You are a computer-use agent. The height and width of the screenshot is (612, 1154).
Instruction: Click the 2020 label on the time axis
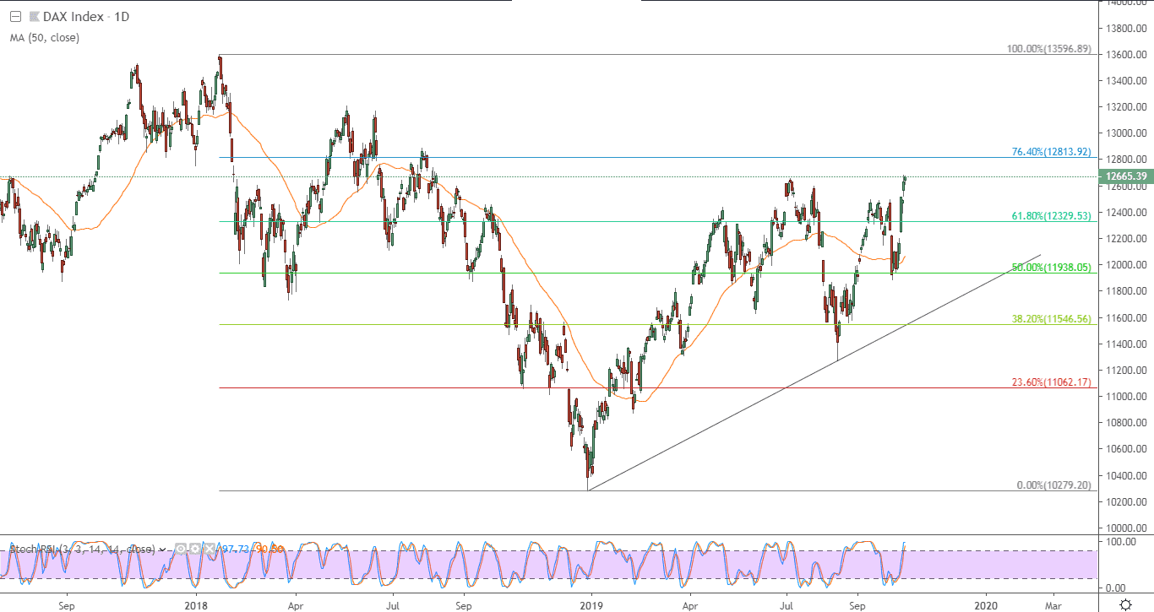coord(986,605)
